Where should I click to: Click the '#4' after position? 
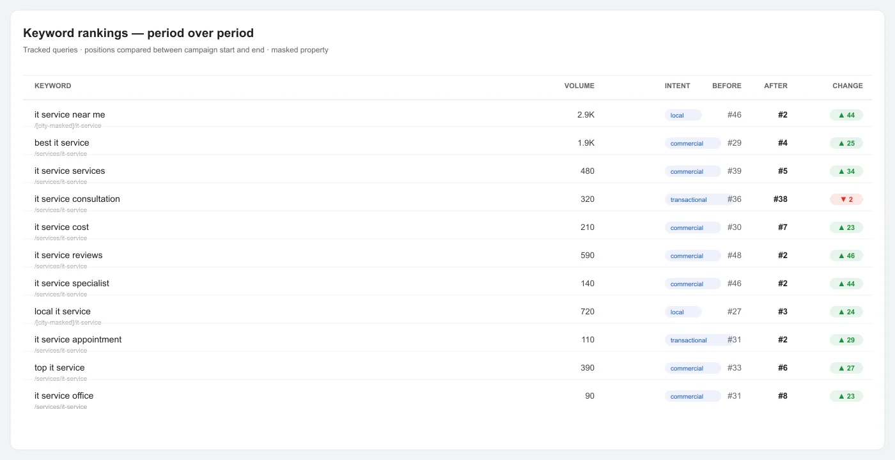pyautogui.click(x=782, y=142)
